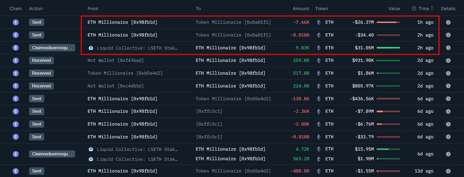The width and height of the screenshot is (464, 177).
Task: Click the ETH token icon in the 517.00 row
Action: coord(319,73)
